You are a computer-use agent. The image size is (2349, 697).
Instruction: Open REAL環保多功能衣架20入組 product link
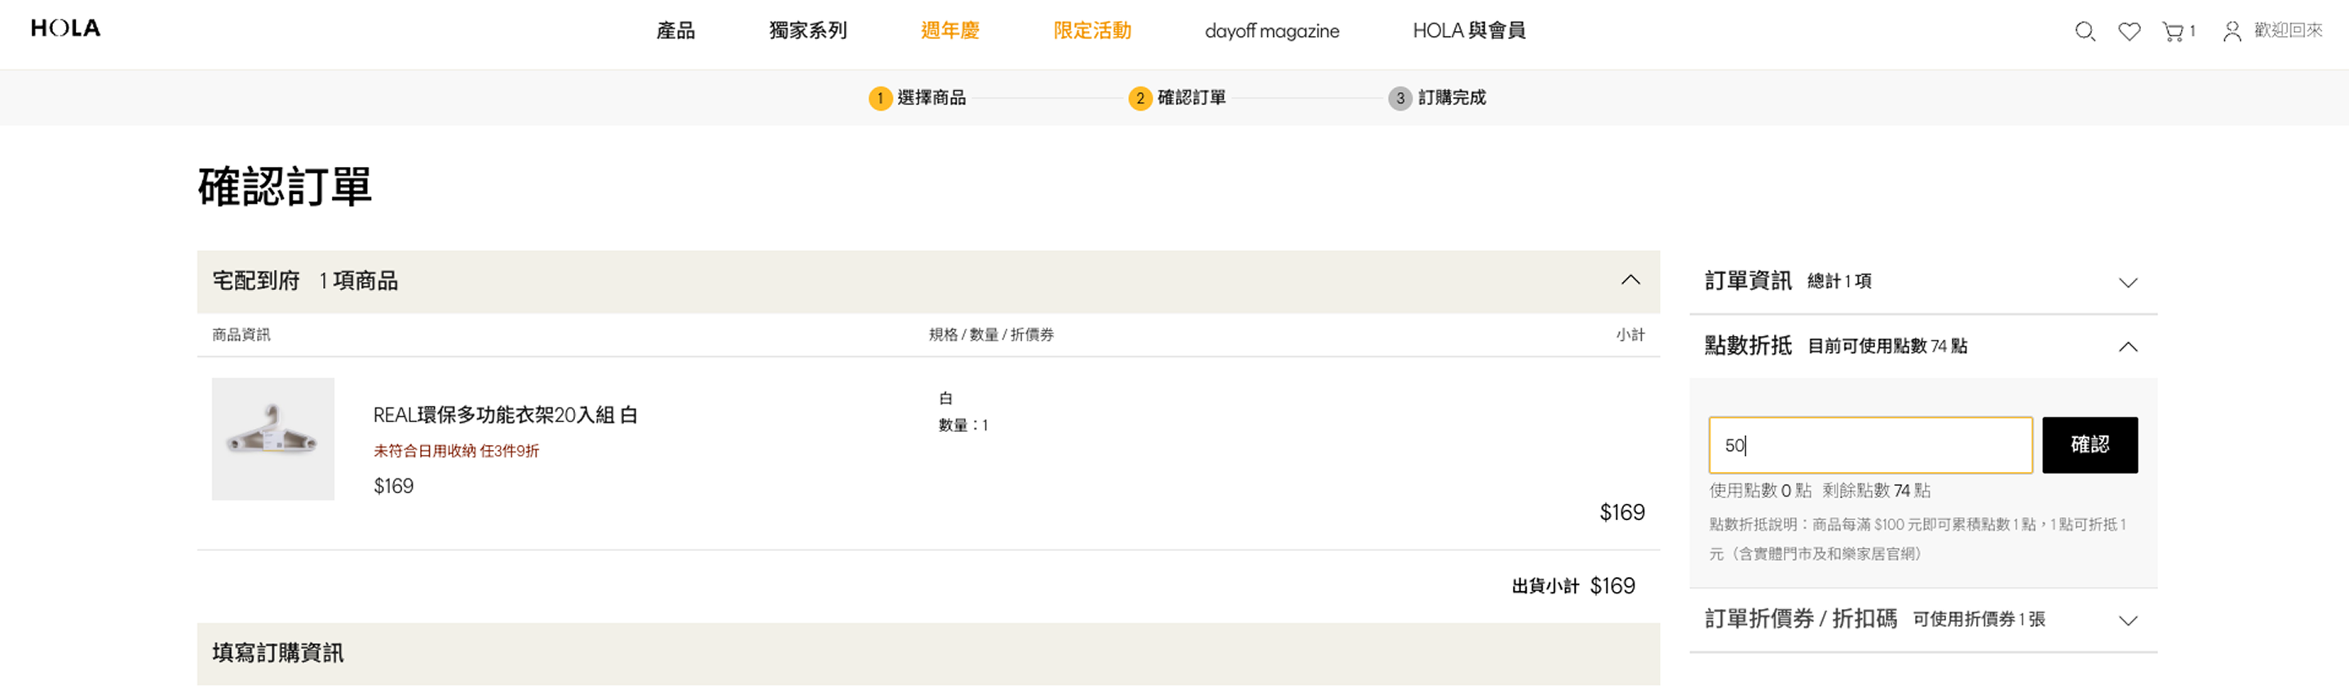click(505, 416)
